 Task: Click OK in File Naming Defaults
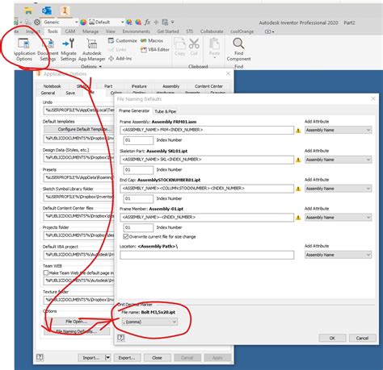click(x=332, y=338)
